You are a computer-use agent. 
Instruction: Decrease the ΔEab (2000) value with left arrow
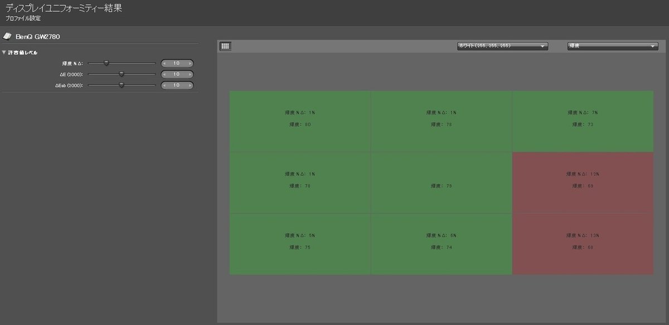pyautogui.click(x=164, y=85)
